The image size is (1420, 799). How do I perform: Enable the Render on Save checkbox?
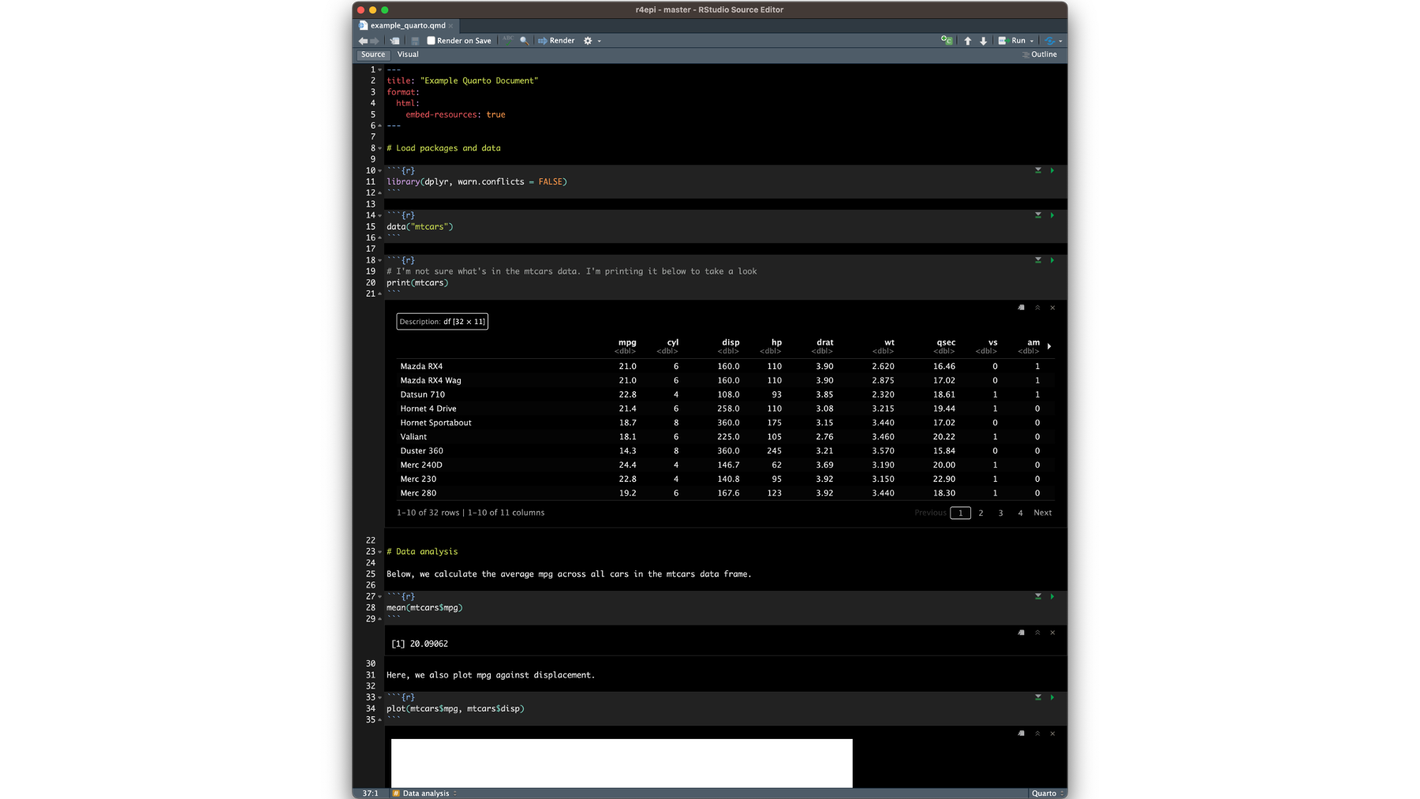coord(431,40)
